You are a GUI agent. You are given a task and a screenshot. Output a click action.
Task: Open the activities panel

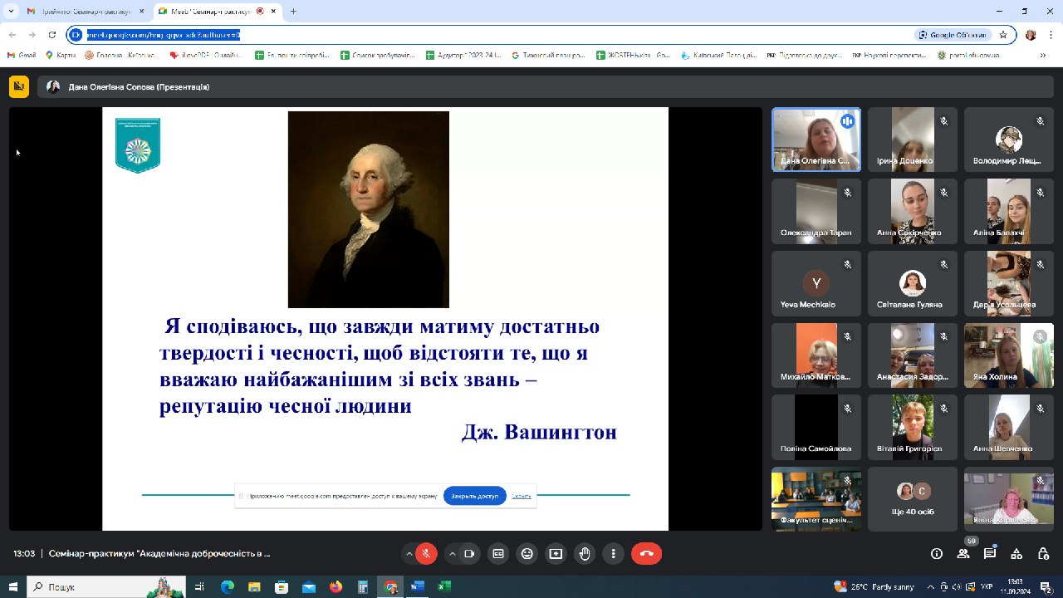click(x=1016, y=554)
